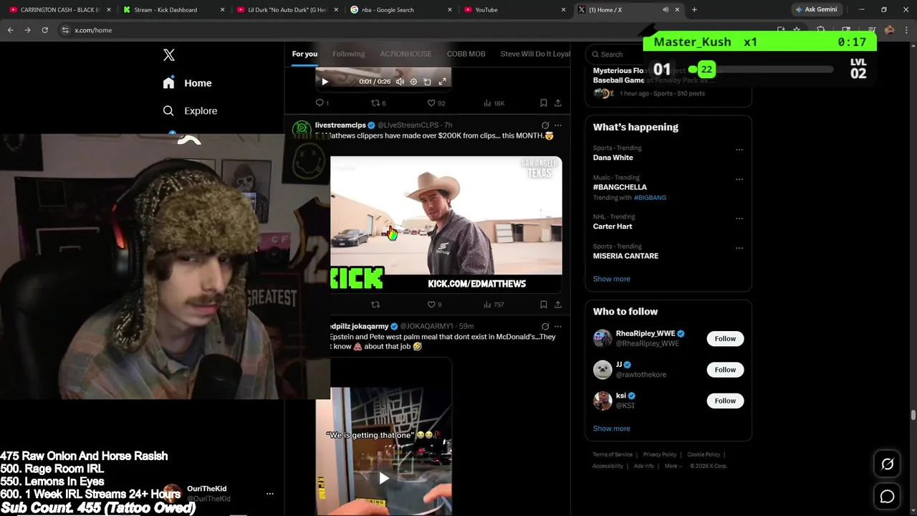Open the Steve Will Do It Loyal tab
Viewport: 917px width, 516px height.
pyautogui.click(x=535, y=54)
